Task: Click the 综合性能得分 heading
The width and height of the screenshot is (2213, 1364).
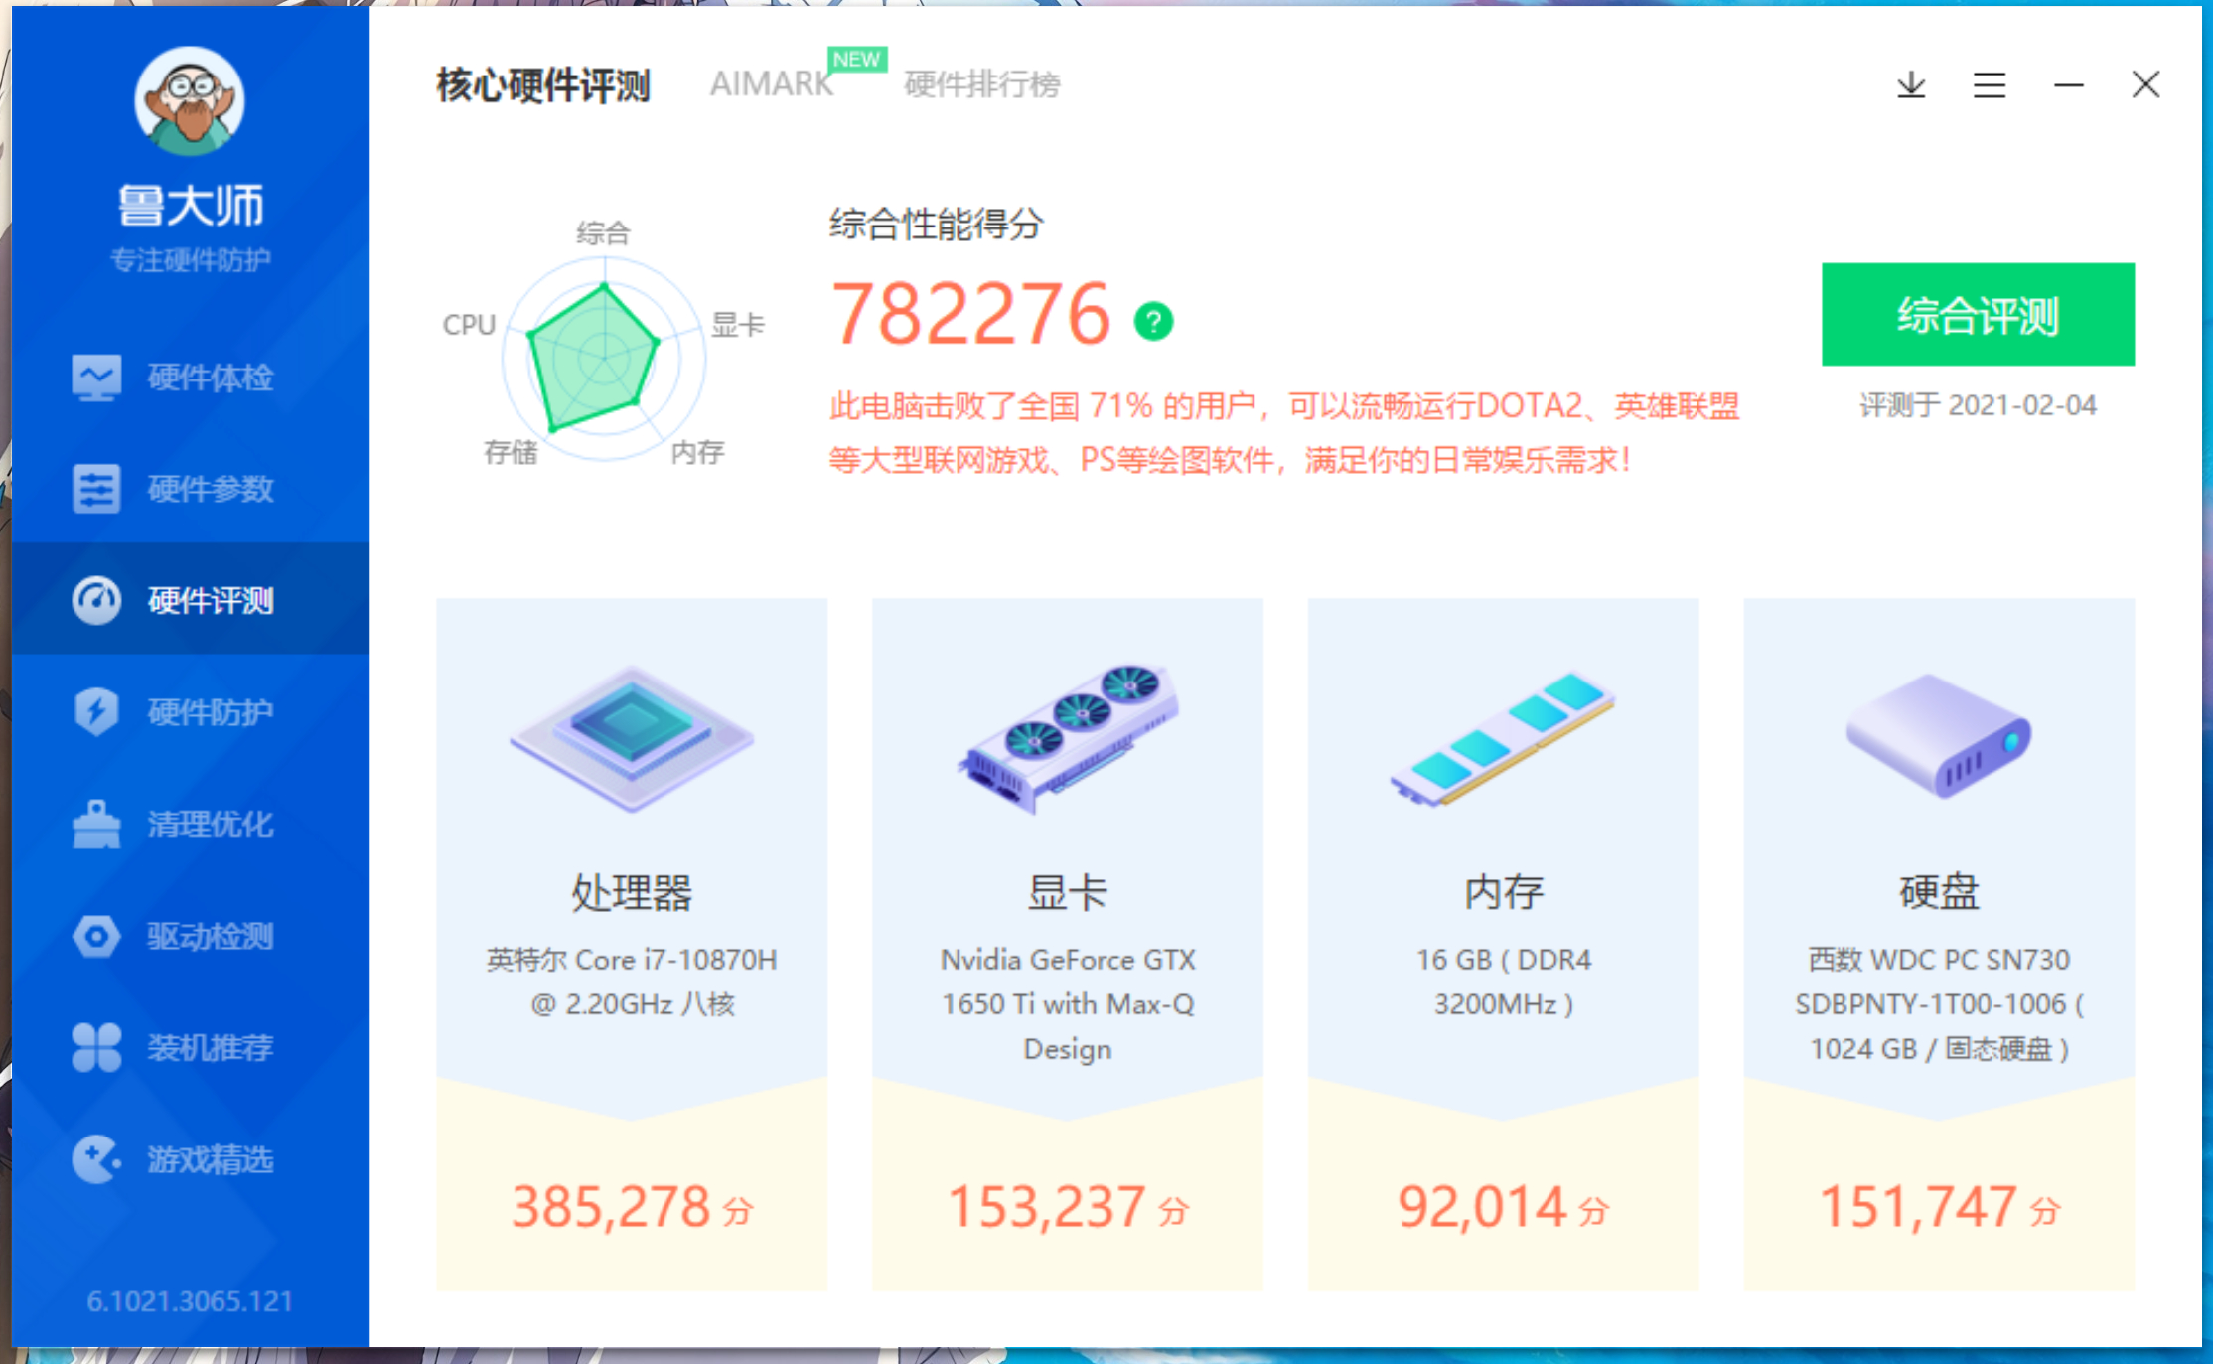Action: point(936,224)
